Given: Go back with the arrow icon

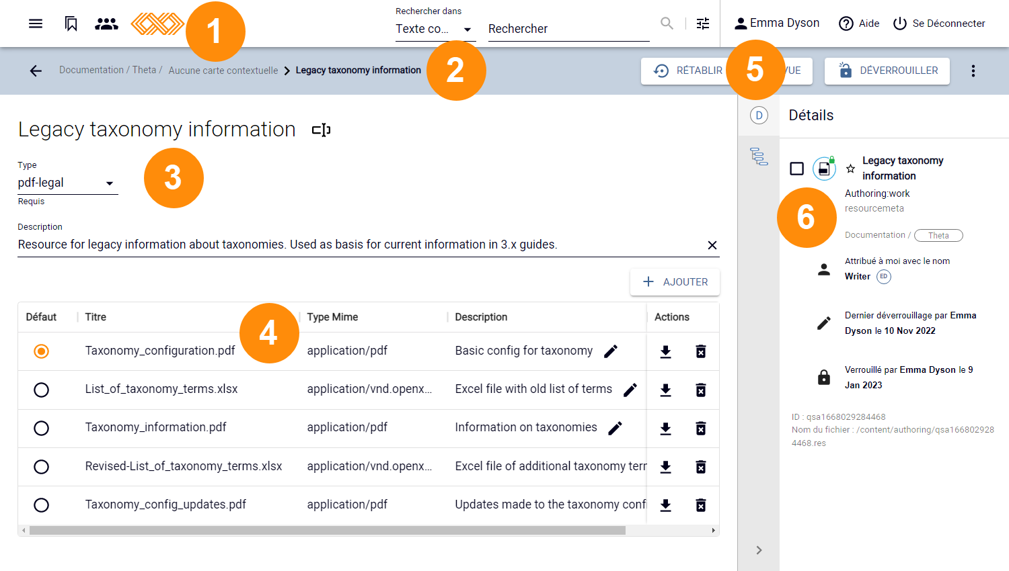Looking at the screenshot, I should [x=36, y=71].
